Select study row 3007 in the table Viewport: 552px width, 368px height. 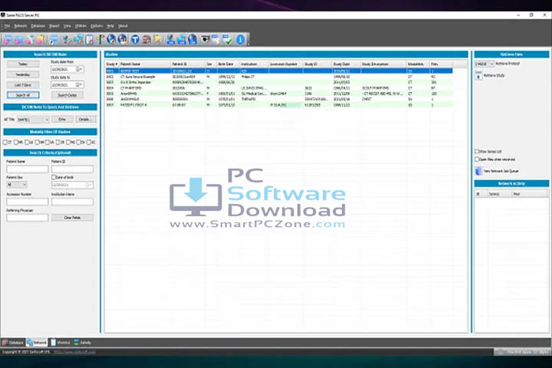(x=279, y=105)
